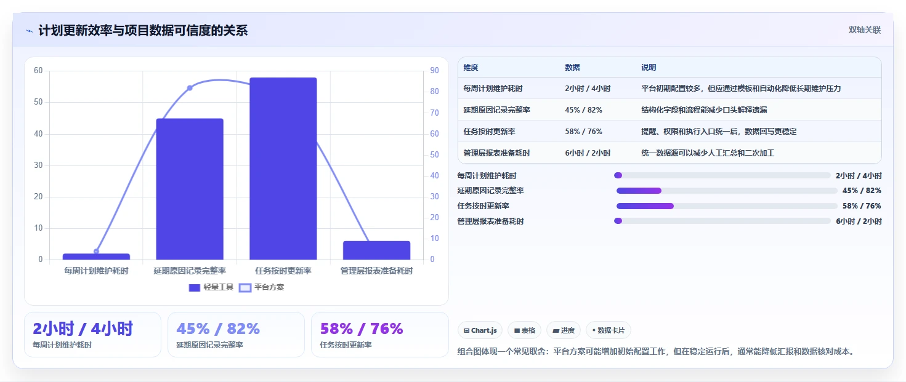
Task: Click the left axis tick value 60
Action: [39, 71]
